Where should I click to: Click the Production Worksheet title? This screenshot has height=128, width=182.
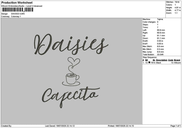17,3
